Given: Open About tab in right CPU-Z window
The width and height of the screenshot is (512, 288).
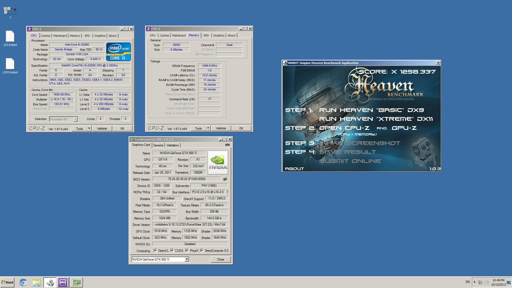Looking at the screenshot, I should pyautogui.click(x=231, y=35).
